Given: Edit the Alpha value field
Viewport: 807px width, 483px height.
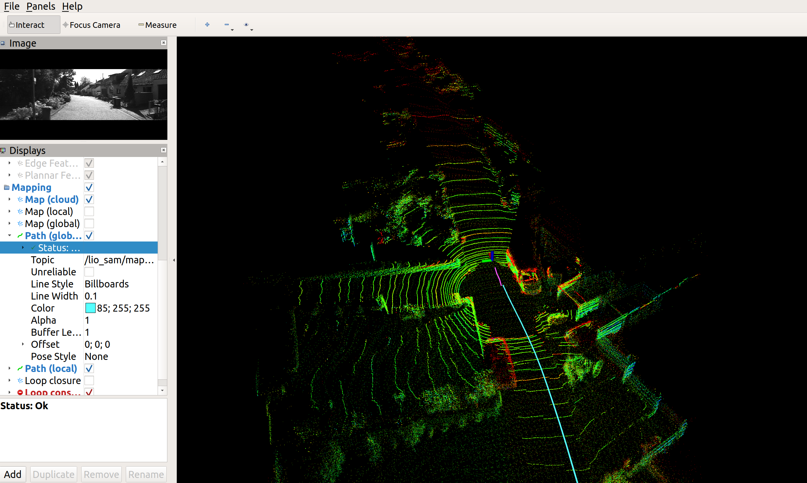Looking at the screenshot, I should (x=120, y=320).
